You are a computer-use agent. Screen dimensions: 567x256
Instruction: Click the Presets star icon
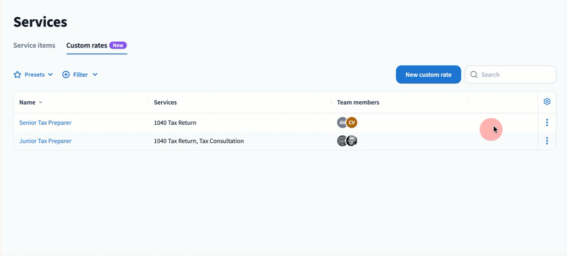(x=17, y=75)
